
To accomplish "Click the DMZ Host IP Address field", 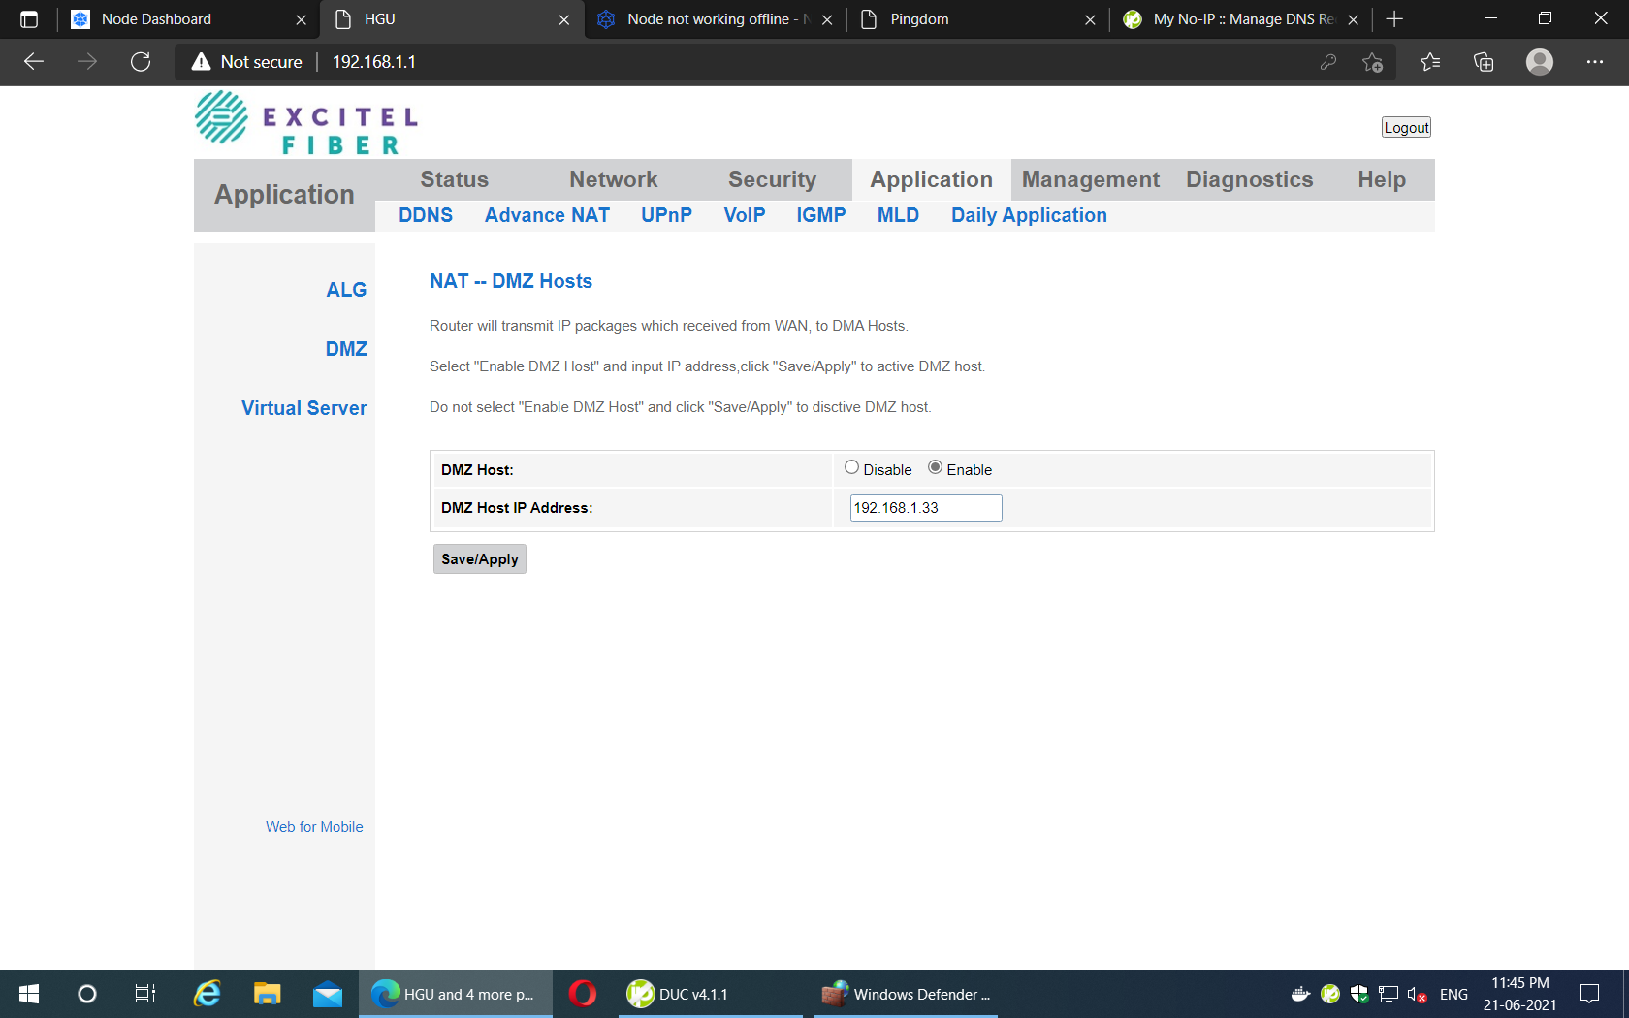I will click(925, 508).
